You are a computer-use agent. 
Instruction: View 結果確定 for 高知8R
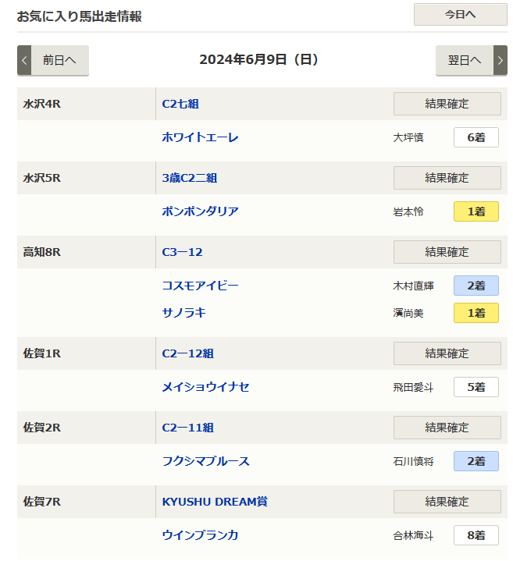coord(447,252)
